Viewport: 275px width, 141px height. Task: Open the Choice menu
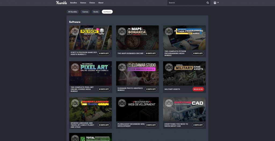pyautogui.click(x=92, y=3)
